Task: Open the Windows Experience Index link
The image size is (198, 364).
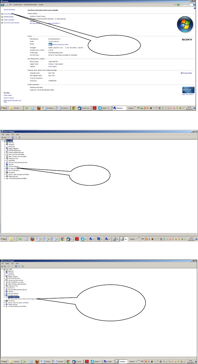Action: pos(61,45)
